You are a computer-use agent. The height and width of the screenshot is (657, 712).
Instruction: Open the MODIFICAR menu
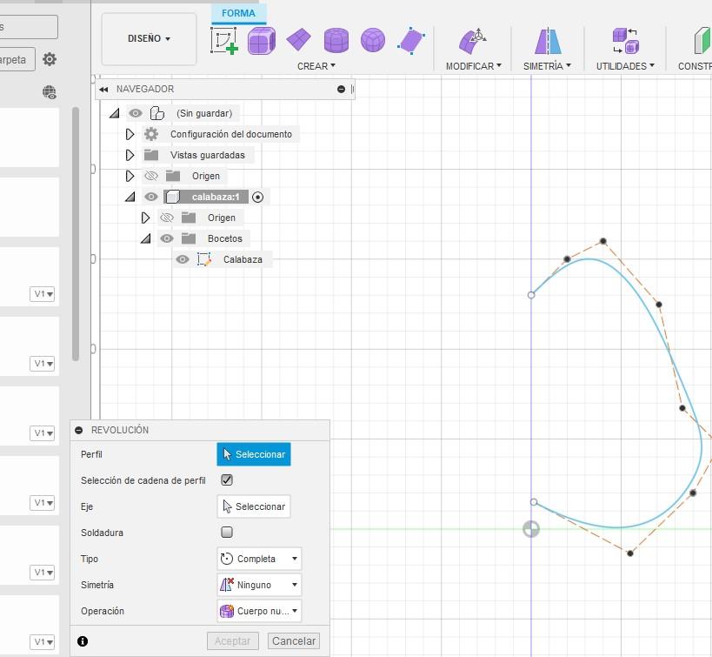click(473, 66)
